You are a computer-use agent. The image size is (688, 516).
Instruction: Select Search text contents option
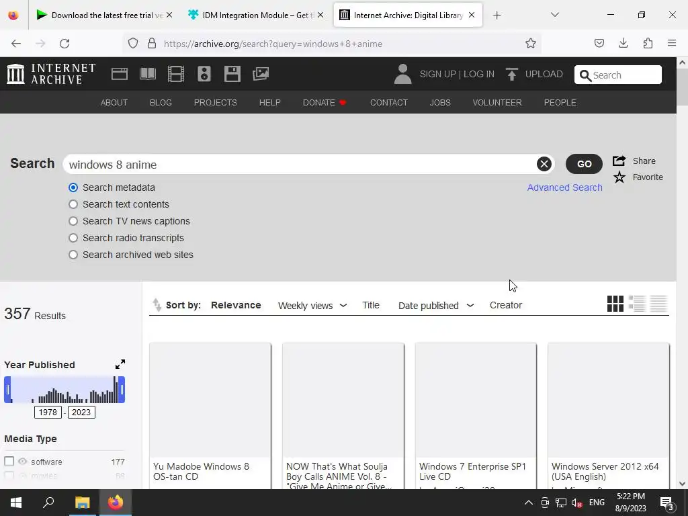coord(73,204)
